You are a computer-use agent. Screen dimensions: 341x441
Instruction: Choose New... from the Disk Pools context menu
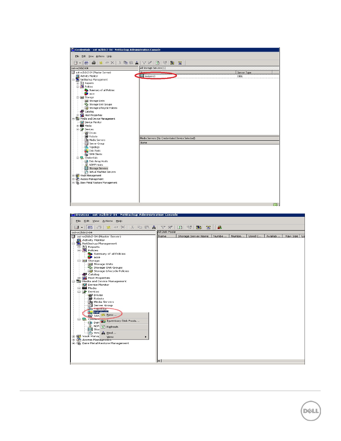111,315
